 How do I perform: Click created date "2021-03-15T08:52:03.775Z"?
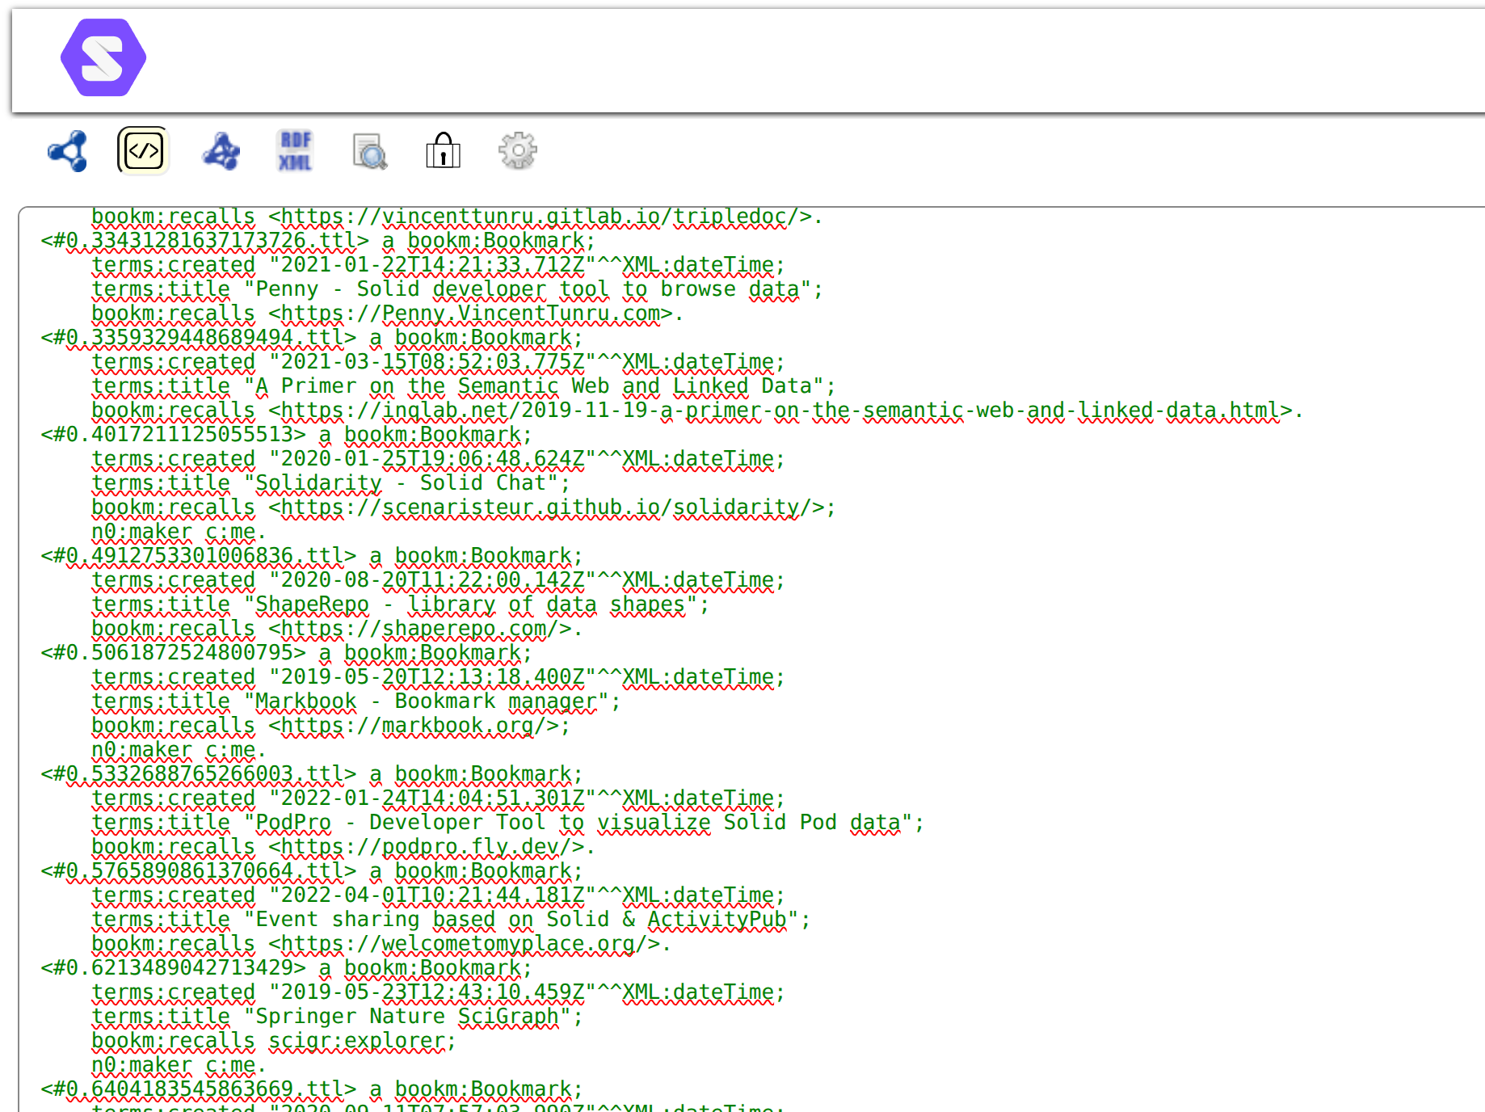[433, 362]
